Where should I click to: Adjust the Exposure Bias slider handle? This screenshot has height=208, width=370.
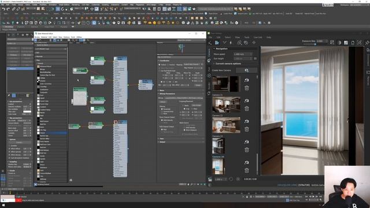click(x=315, y=44)
